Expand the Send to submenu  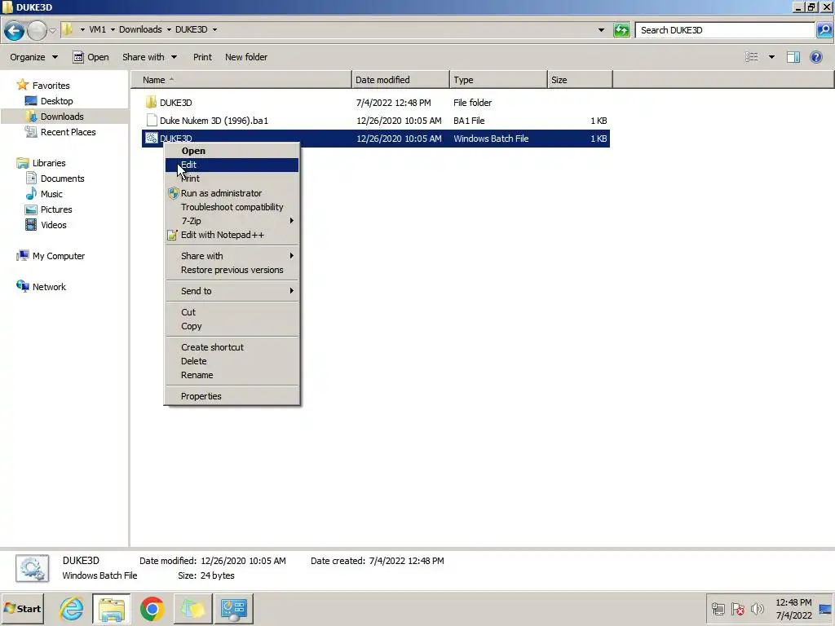click(232, 291)
